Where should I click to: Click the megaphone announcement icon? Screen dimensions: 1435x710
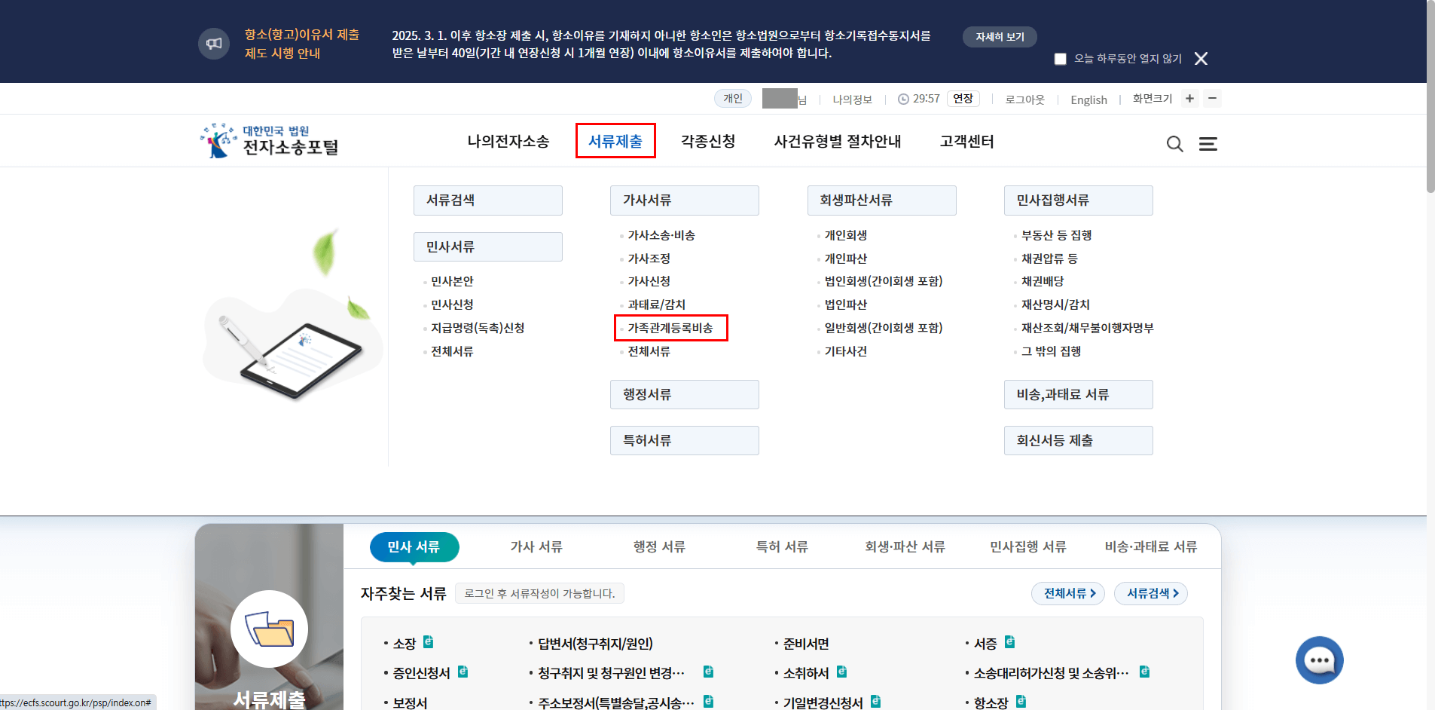tap(214, 43)
